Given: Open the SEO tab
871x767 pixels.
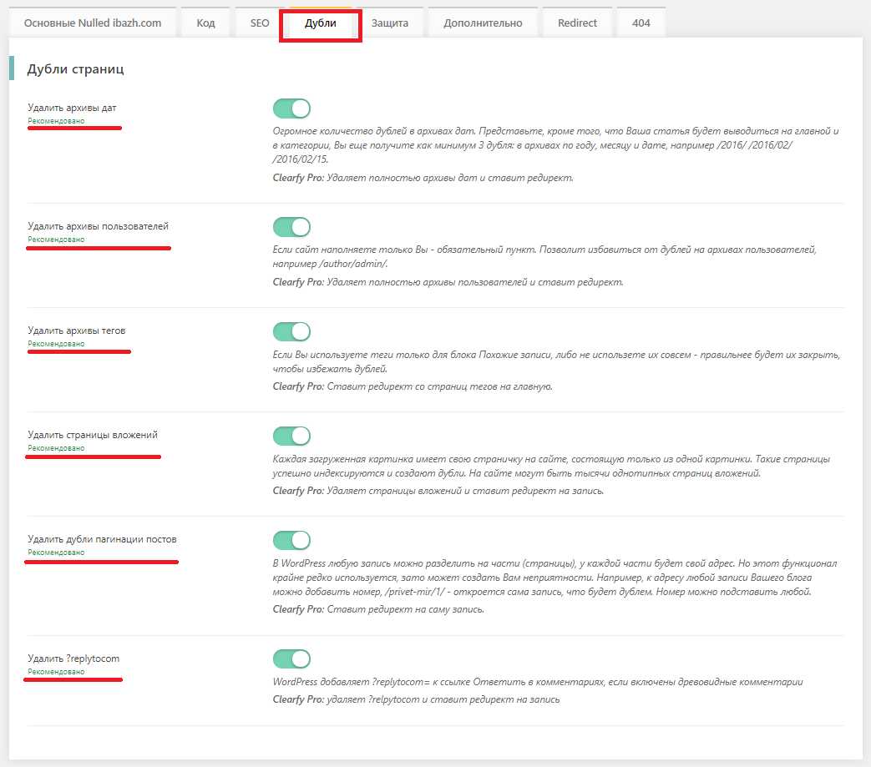Looking at the screenshot, I should 260,23.
